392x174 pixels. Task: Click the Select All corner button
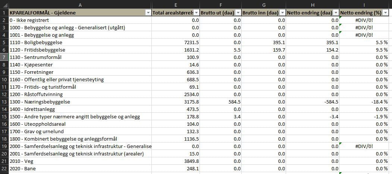[x=4, y=4]
